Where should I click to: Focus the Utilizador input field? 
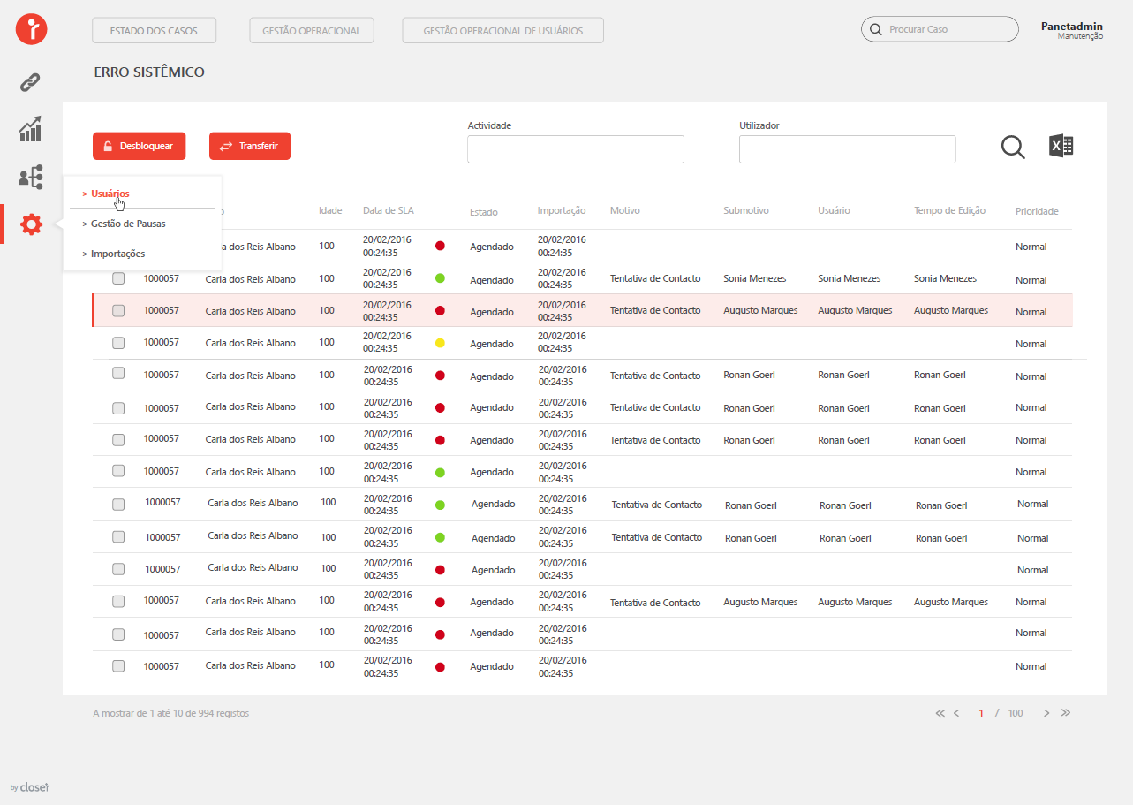[848, 149]
